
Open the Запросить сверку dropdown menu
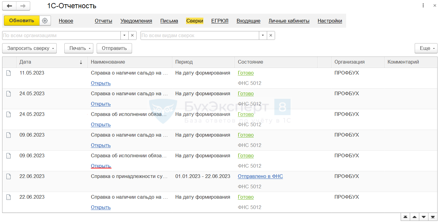click(x=30, y=48)
